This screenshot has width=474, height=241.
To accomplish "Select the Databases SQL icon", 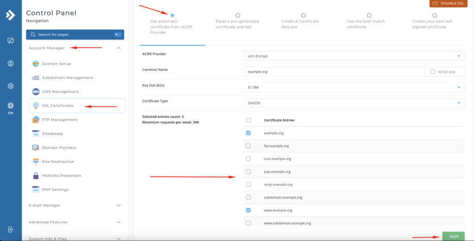I will point(36,134).
